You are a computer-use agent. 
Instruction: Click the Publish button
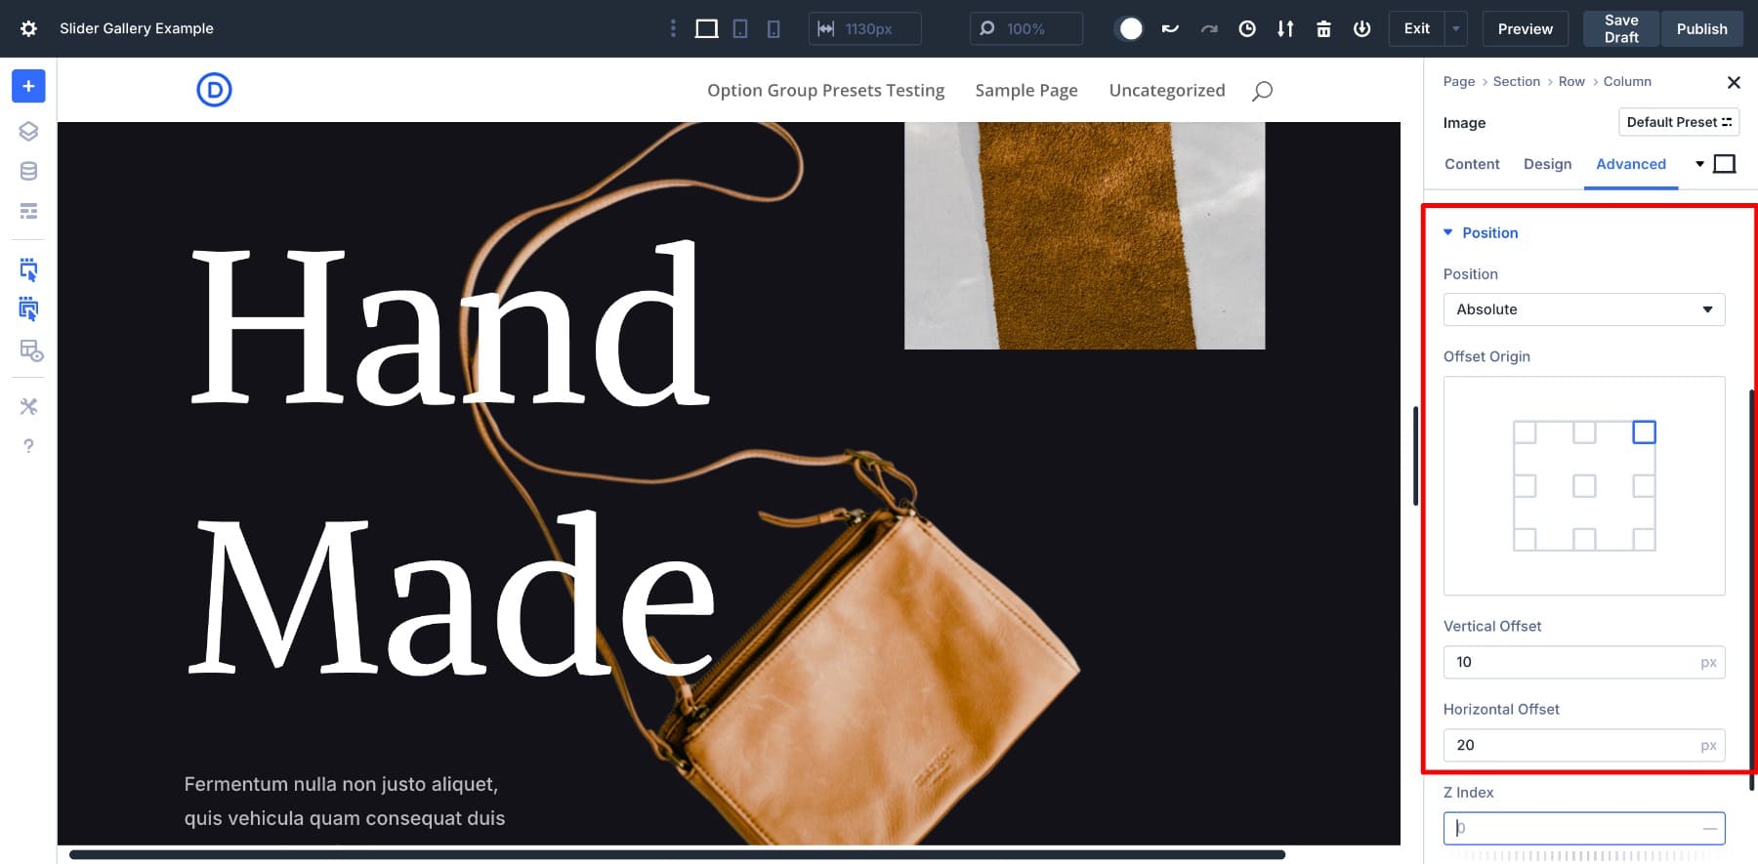point(1702,28)
